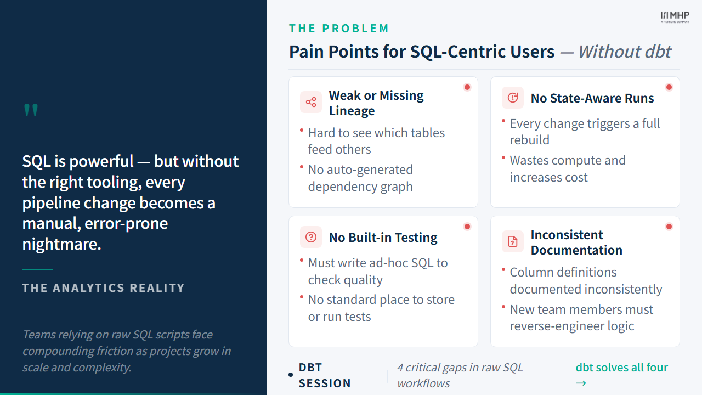Click the 'SQL is powerful' quote text

[131, 202]
